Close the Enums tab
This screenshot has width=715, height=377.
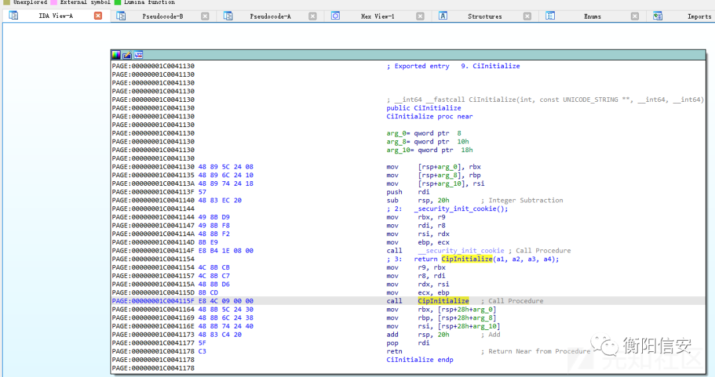[635, 17]
